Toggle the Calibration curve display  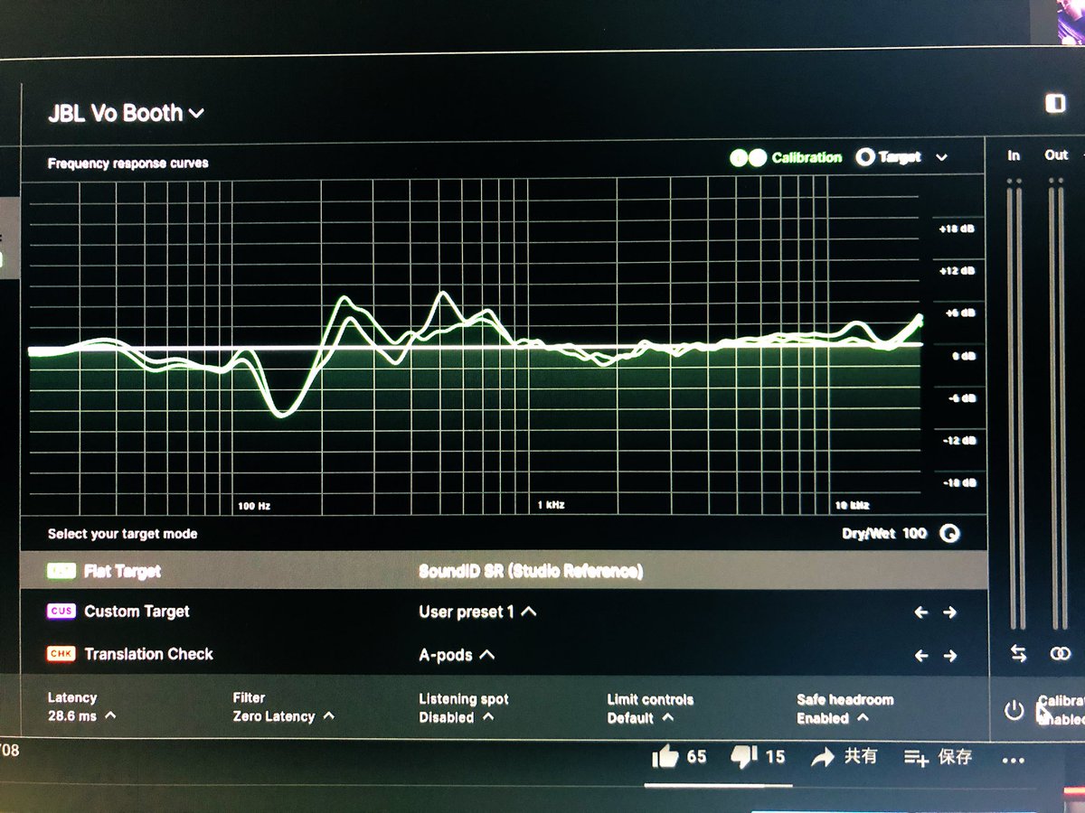point(786,157)
